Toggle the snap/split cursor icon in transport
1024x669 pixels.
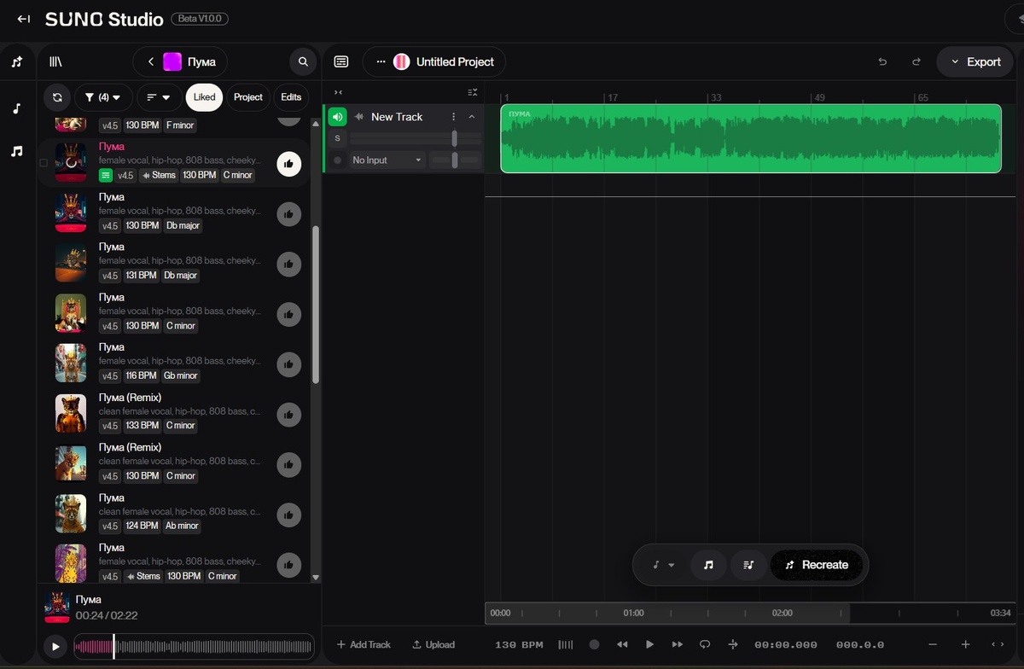pyautogui.click(x=733, y=645)
